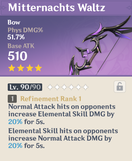Click the Base ATK label

pyautogui.click(x=21, y=46)
